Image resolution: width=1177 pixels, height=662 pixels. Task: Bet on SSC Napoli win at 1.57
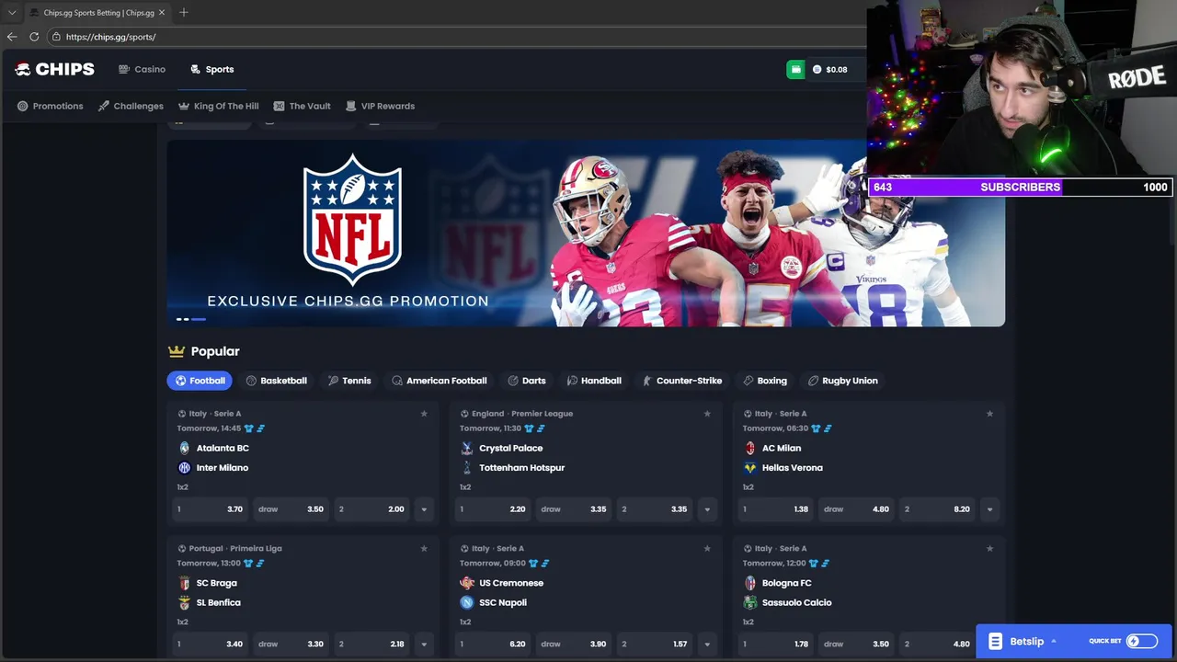[655, 644]
